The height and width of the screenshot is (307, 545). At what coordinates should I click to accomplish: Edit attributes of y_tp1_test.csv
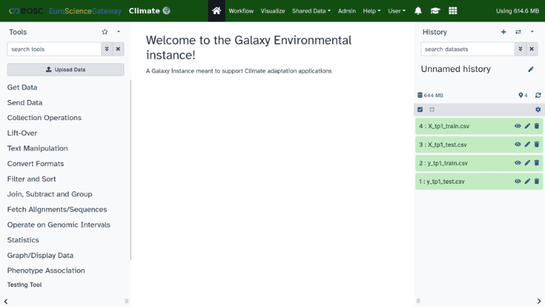[x=527, y=182]
